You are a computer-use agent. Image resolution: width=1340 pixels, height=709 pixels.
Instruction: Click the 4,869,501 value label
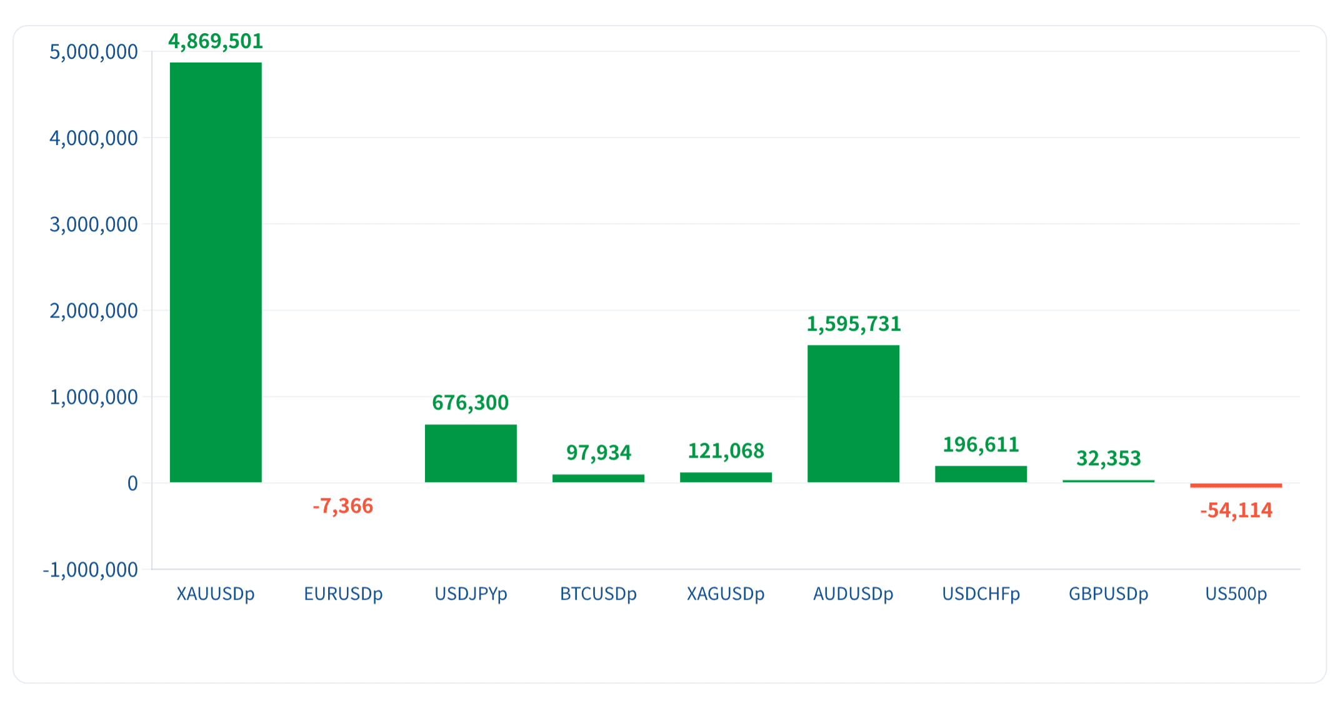pyautogui.click(x=216, y=41)
